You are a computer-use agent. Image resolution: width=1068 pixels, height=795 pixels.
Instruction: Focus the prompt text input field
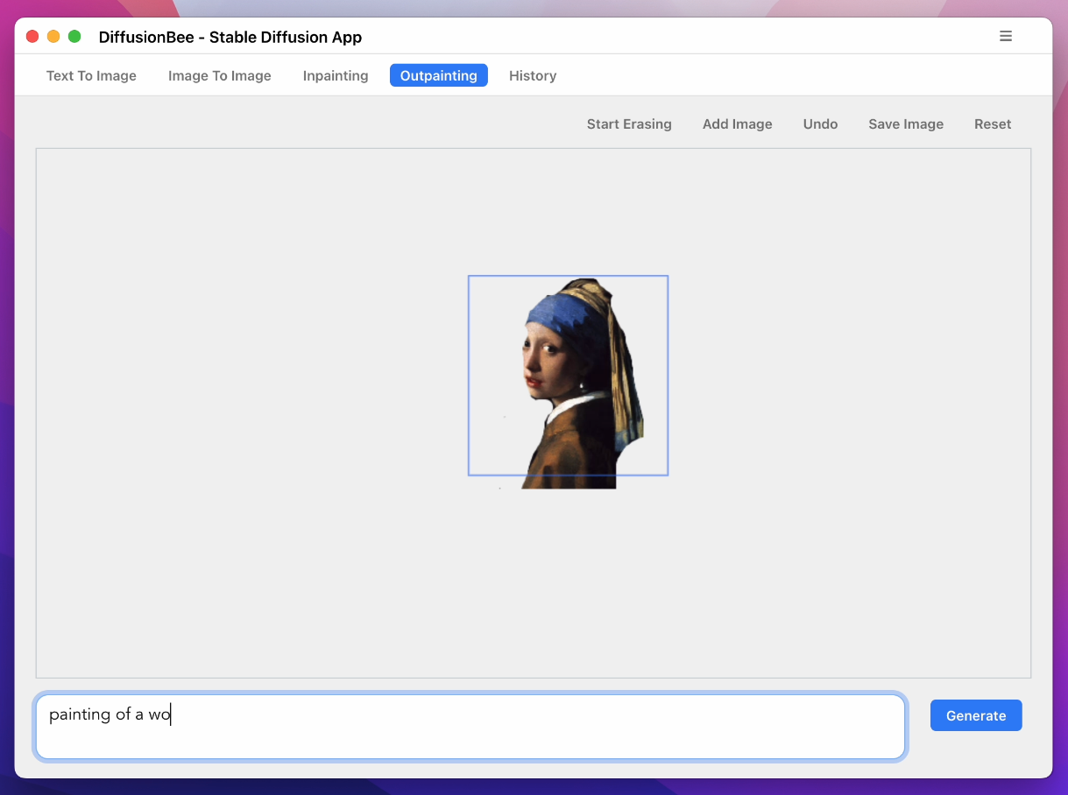coord(470,727)
